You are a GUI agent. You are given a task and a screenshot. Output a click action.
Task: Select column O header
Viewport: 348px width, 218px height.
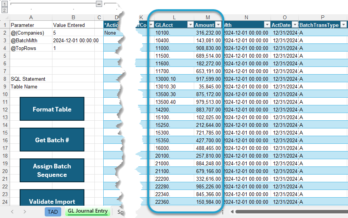(x=284, y=17)
